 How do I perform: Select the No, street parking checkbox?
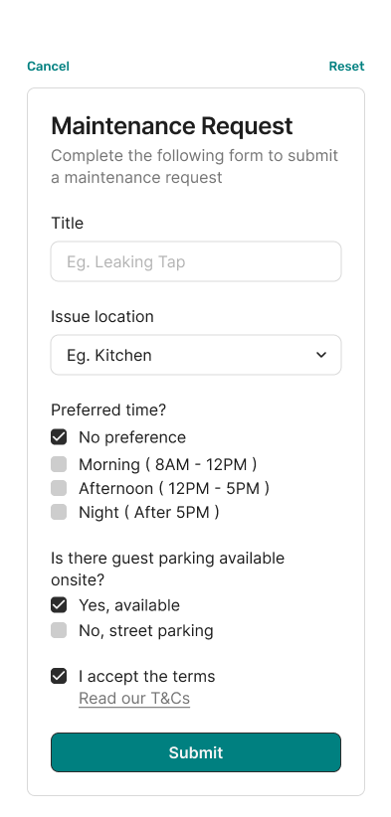click(59, 630)
